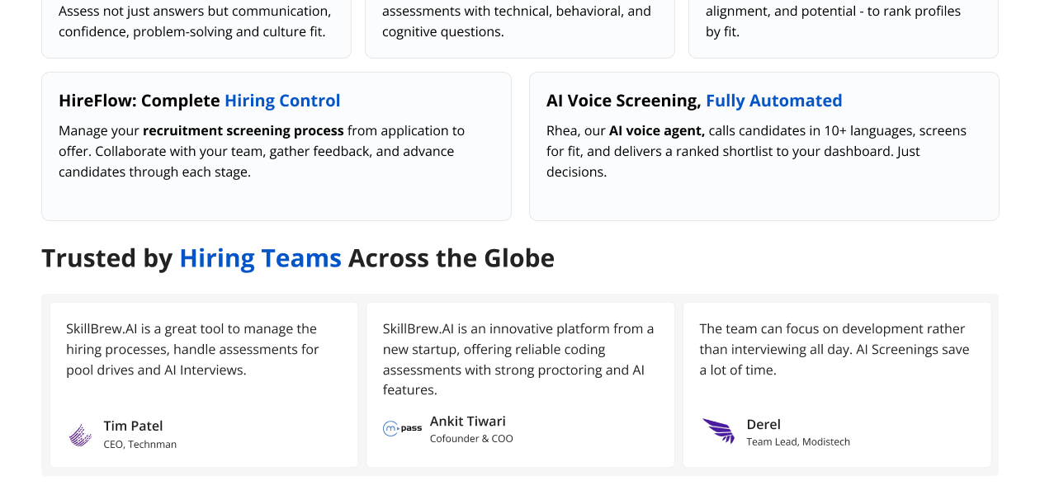1040x495 pixels.
Task: Click the blue 'Hiring Control' heading text
Action: point(282,101)
